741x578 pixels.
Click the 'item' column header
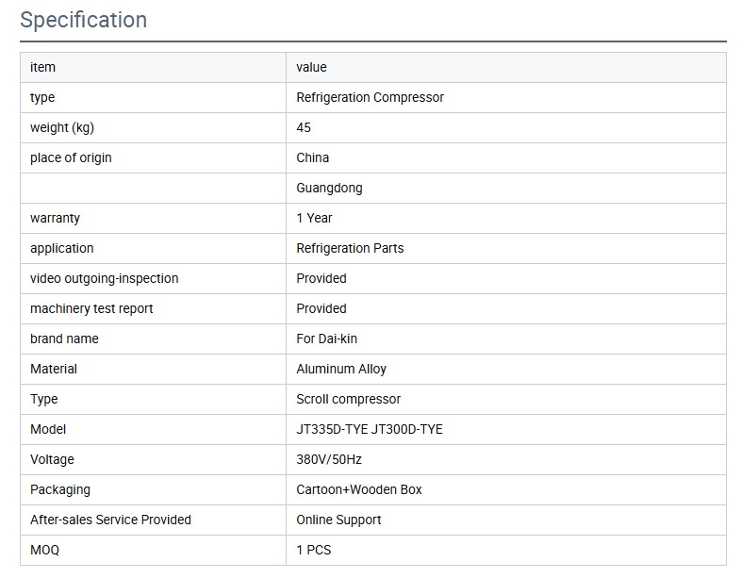click(43, 67)
